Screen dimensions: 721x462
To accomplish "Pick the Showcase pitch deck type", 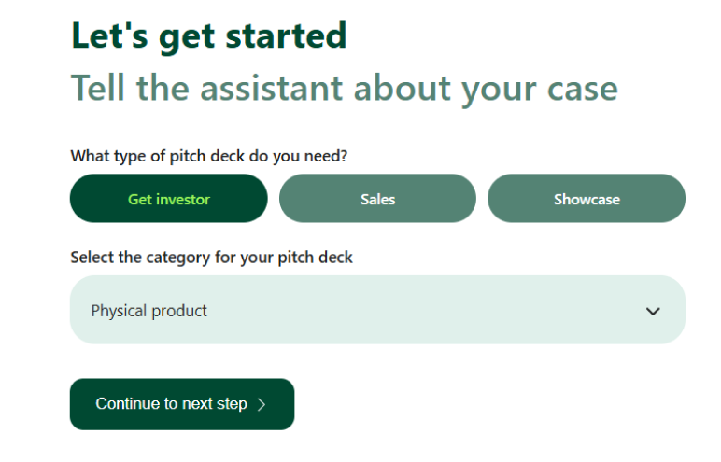I will point(587,198).
